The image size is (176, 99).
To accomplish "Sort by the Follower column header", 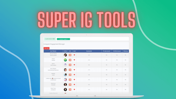I will (x=53, y=51).
